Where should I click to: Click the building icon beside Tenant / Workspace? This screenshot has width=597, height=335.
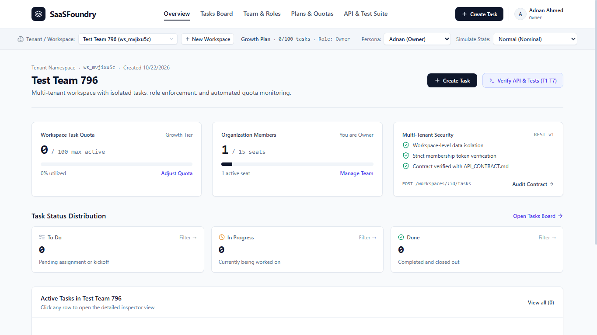pos(21,39)
